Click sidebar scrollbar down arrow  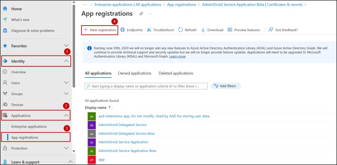[x=74, y=151]
